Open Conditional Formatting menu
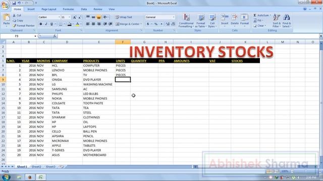Image resolution: width=323 pixels, height=181 pixels. click(x=186, y=21)
